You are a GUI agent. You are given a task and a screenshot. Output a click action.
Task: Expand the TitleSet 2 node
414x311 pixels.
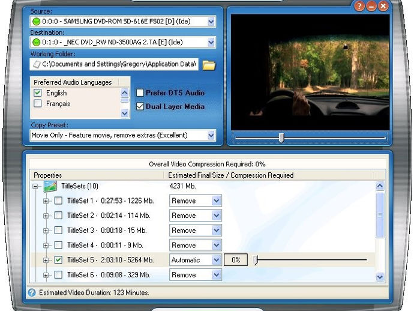(46, 216)
